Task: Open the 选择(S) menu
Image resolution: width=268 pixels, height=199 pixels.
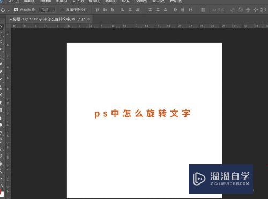Action: (x=94, y=1)
